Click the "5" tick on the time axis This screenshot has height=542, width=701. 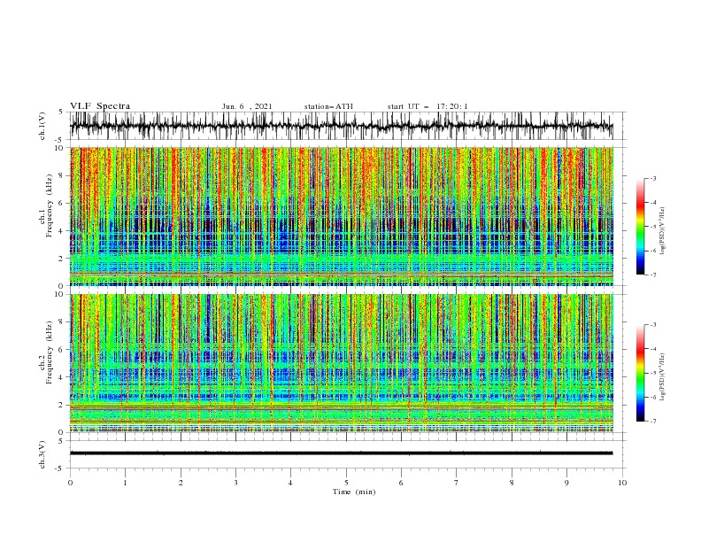[346, 483]
